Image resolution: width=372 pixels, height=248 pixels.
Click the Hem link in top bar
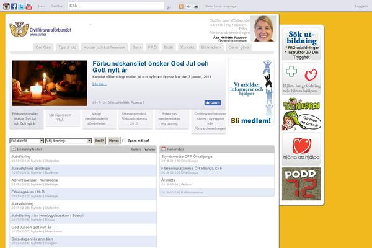[x=42, y=6]
